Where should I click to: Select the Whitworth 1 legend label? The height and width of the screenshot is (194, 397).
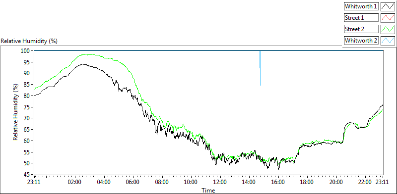tap(361, 6)
